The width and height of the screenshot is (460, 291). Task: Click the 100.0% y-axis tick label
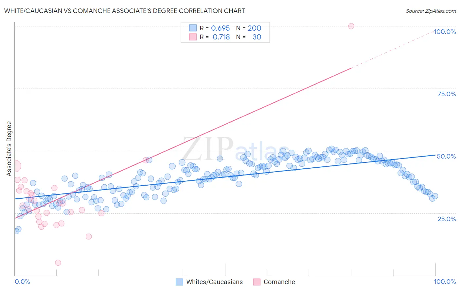pos(445,32)
